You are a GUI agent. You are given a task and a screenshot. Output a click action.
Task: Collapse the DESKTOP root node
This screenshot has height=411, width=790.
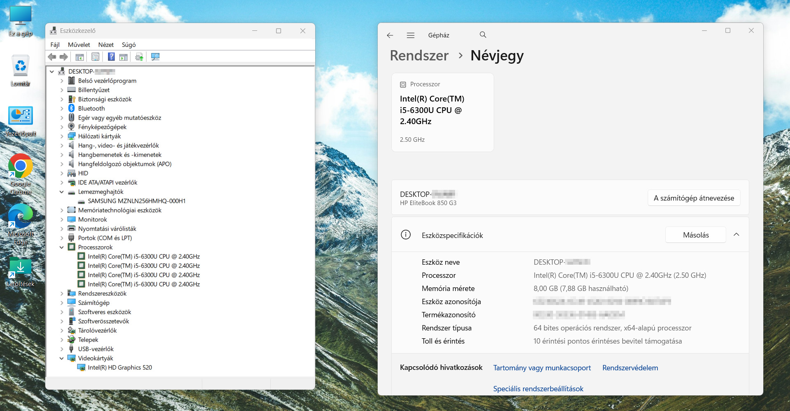click(52, 72)
